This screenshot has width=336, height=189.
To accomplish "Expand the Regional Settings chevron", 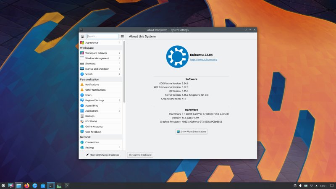I will pos(119,100).
